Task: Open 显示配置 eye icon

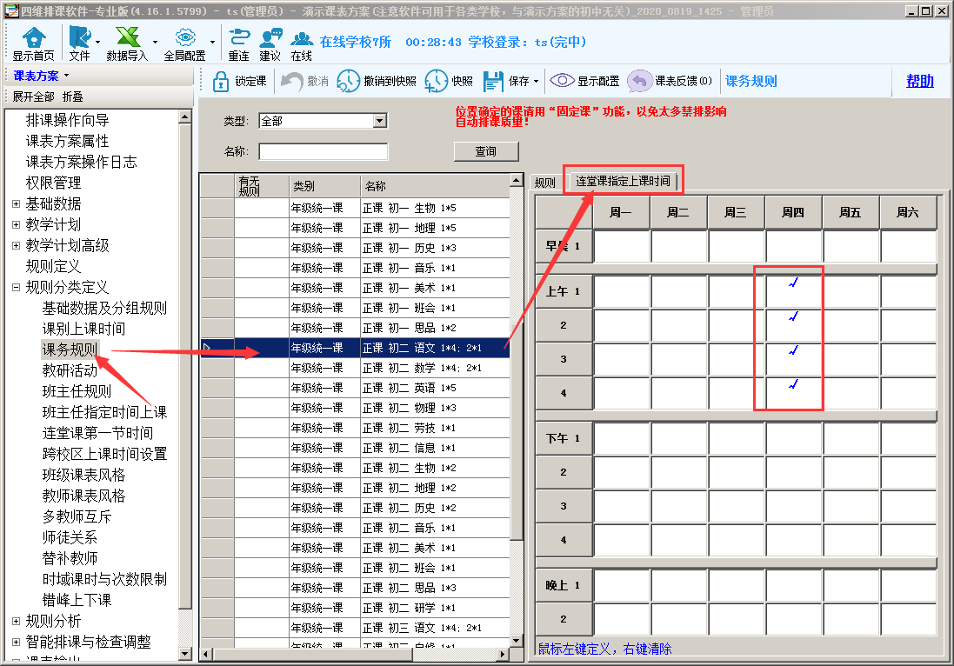Action: point(562,81)
